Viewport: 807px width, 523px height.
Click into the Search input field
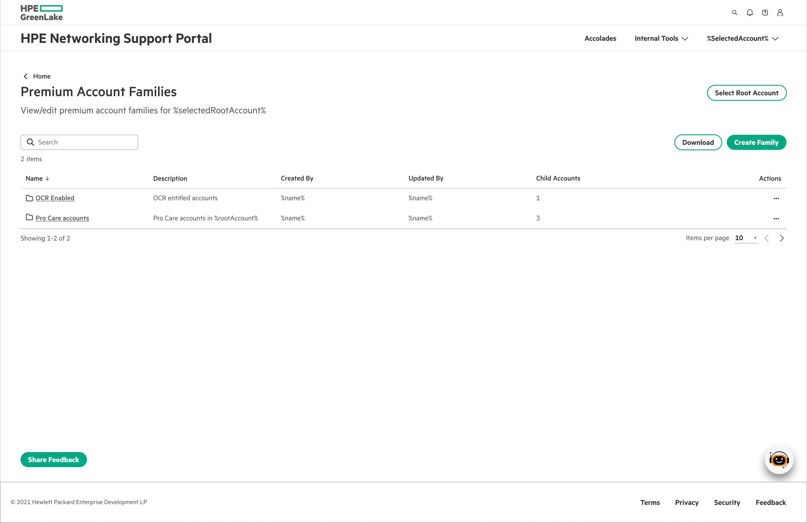pyautogui.click(x=85, y=142)
